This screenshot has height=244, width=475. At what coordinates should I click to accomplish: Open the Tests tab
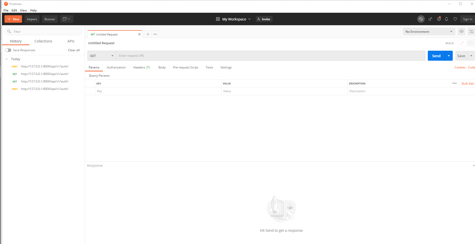tap(209, 67)
